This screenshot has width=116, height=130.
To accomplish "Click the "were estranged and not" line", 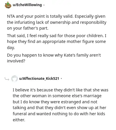I will point(55,102).
